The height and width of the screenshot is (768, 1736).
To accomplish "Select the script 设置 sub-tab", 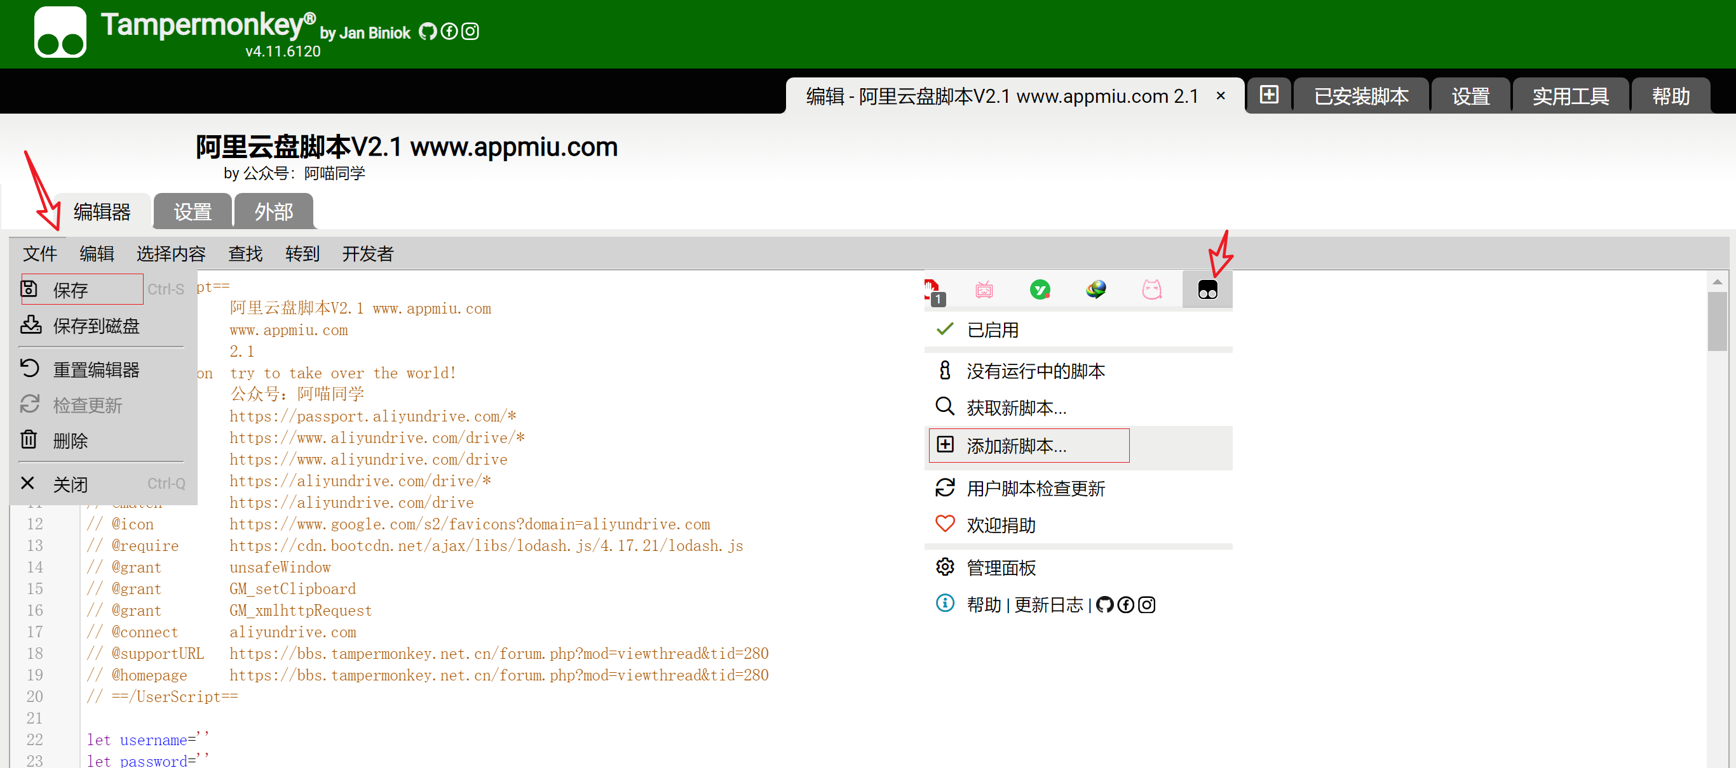I will [x=193, y=212].
